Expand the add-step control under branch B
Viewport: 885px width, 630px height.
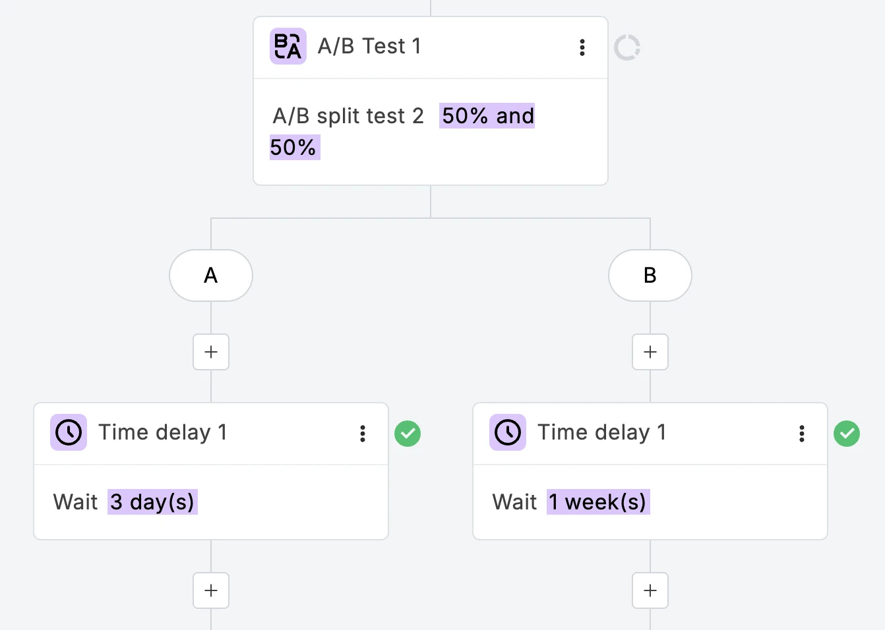pyautogui.click(x=650, y=351)
